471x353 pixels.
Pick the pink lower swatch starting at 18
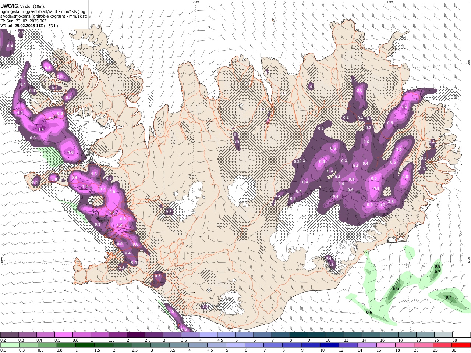(x=405, y=345)
